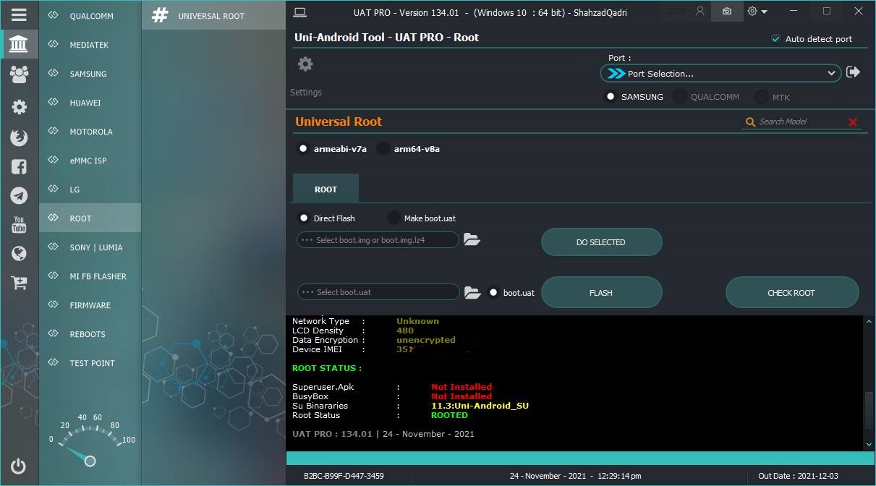
Task: Open the shopping cart icon
Action: pos(19,283)
